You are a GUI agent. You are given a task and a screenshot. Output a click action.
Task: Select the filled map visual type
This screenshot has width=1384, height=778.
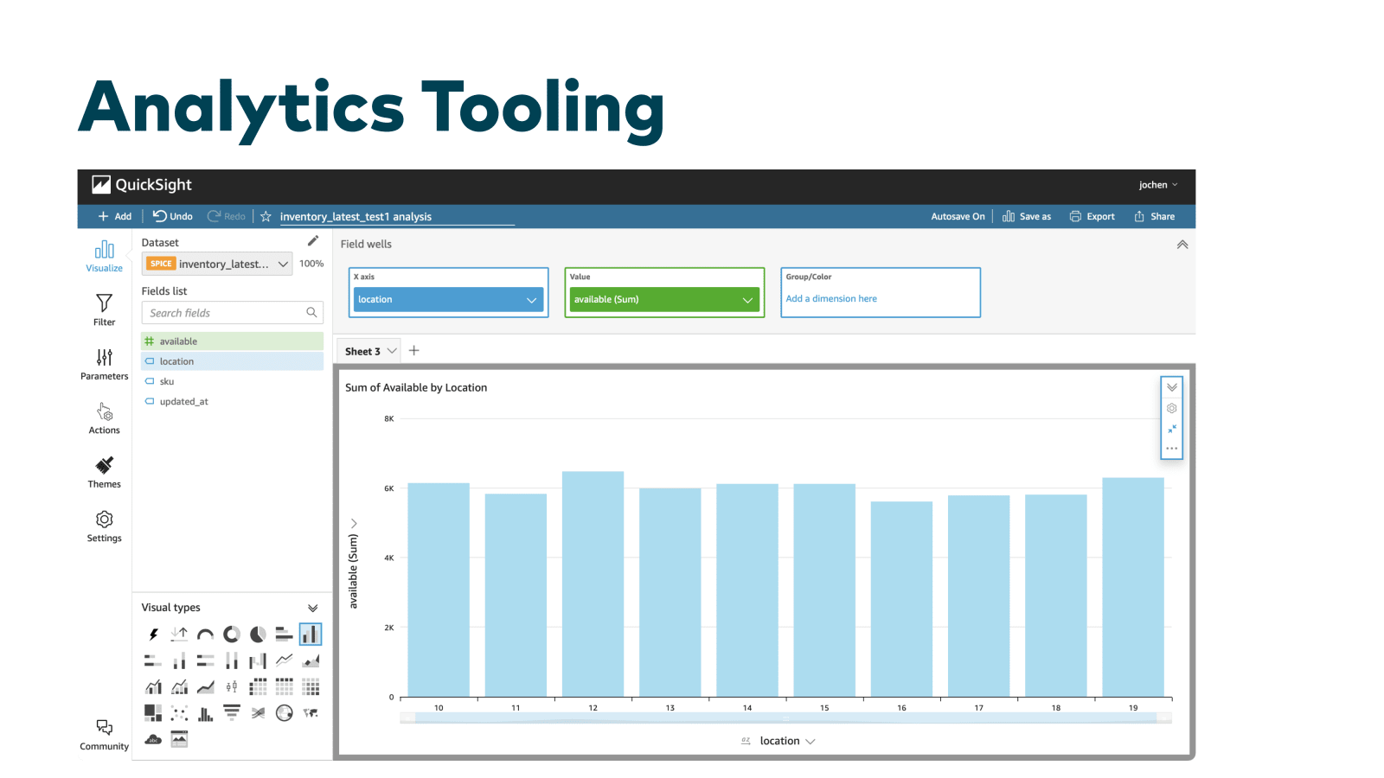(x=311, y=713)
